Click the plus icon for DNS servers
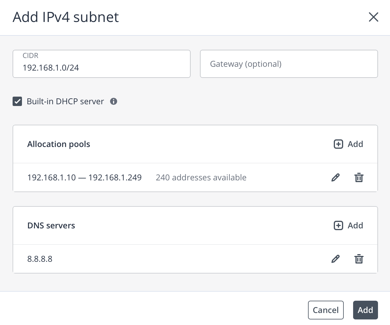This screenshot has width=390, height=325. [338, 225]
